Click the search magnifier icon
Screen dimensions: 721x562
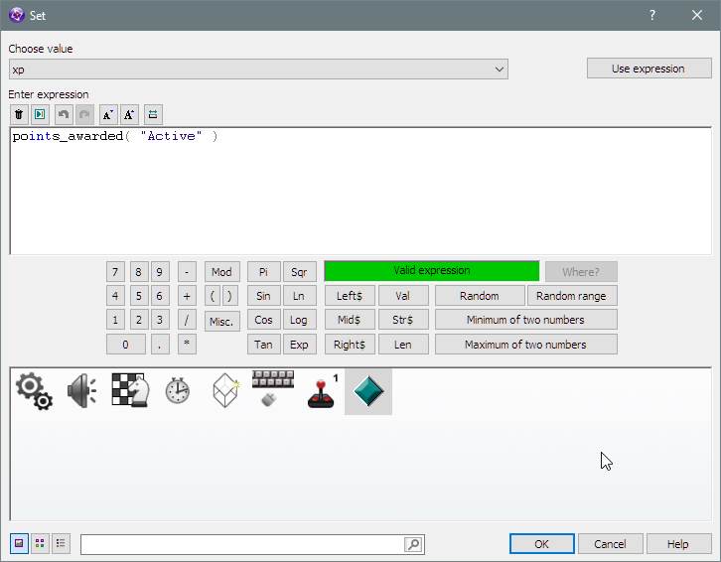[x=413, y=544]
